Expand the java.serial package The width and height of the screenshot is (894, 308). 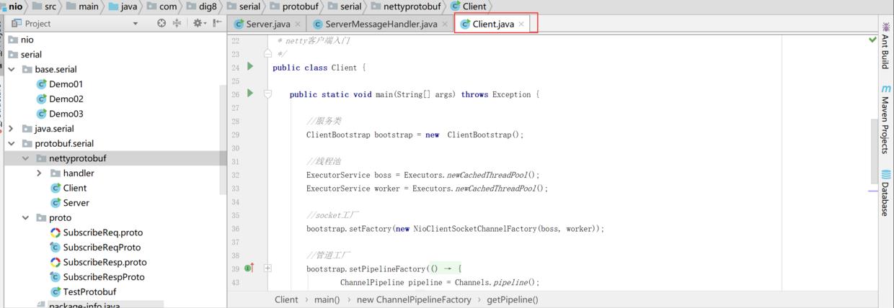click(x=12, y=129)
